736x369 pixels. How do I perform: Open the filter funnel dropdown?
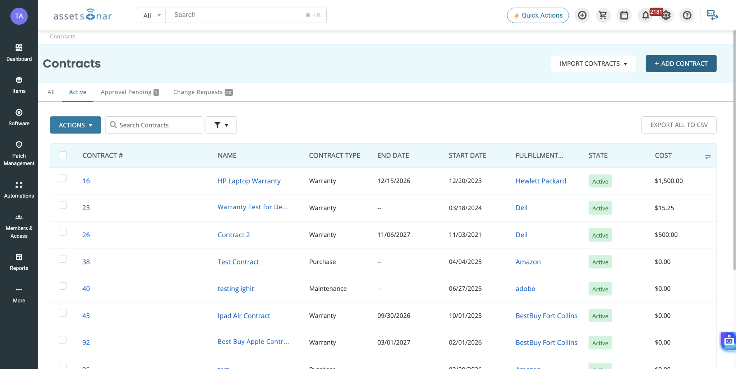tap(221, 125)
